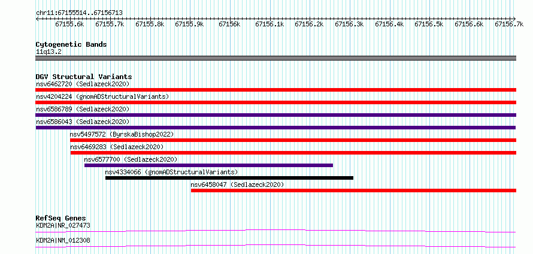Click the nsv4204224 (gnomADStructuralVariants) label
Viewport: 533px width, 254px height.
pos(102,96)
